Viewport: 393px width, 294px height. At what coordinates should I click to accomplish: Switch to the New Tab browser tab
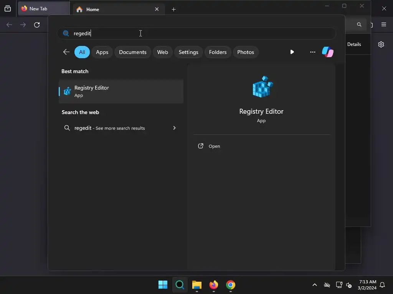(44, 9)
